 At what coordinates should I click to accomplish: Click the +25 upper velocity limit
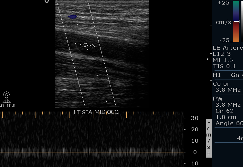pyautogui.click(x=223, y=3)
